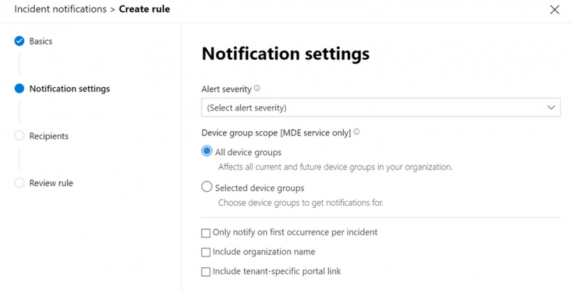Click the Notification settings step circle icon
The width and height of the screenshot is (573, 293).
tap(20, 89)
